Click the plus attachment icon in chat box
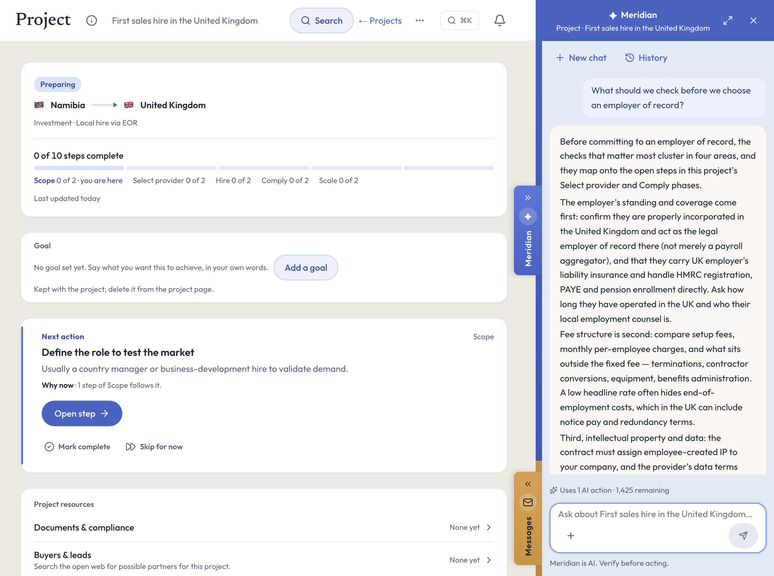This screenshot has width=774, height=576. (571, 536)
